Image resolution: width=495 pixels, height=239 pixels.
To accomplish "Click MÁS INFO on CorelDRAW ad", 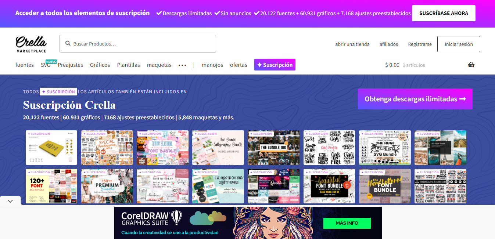I will (347, 223).
